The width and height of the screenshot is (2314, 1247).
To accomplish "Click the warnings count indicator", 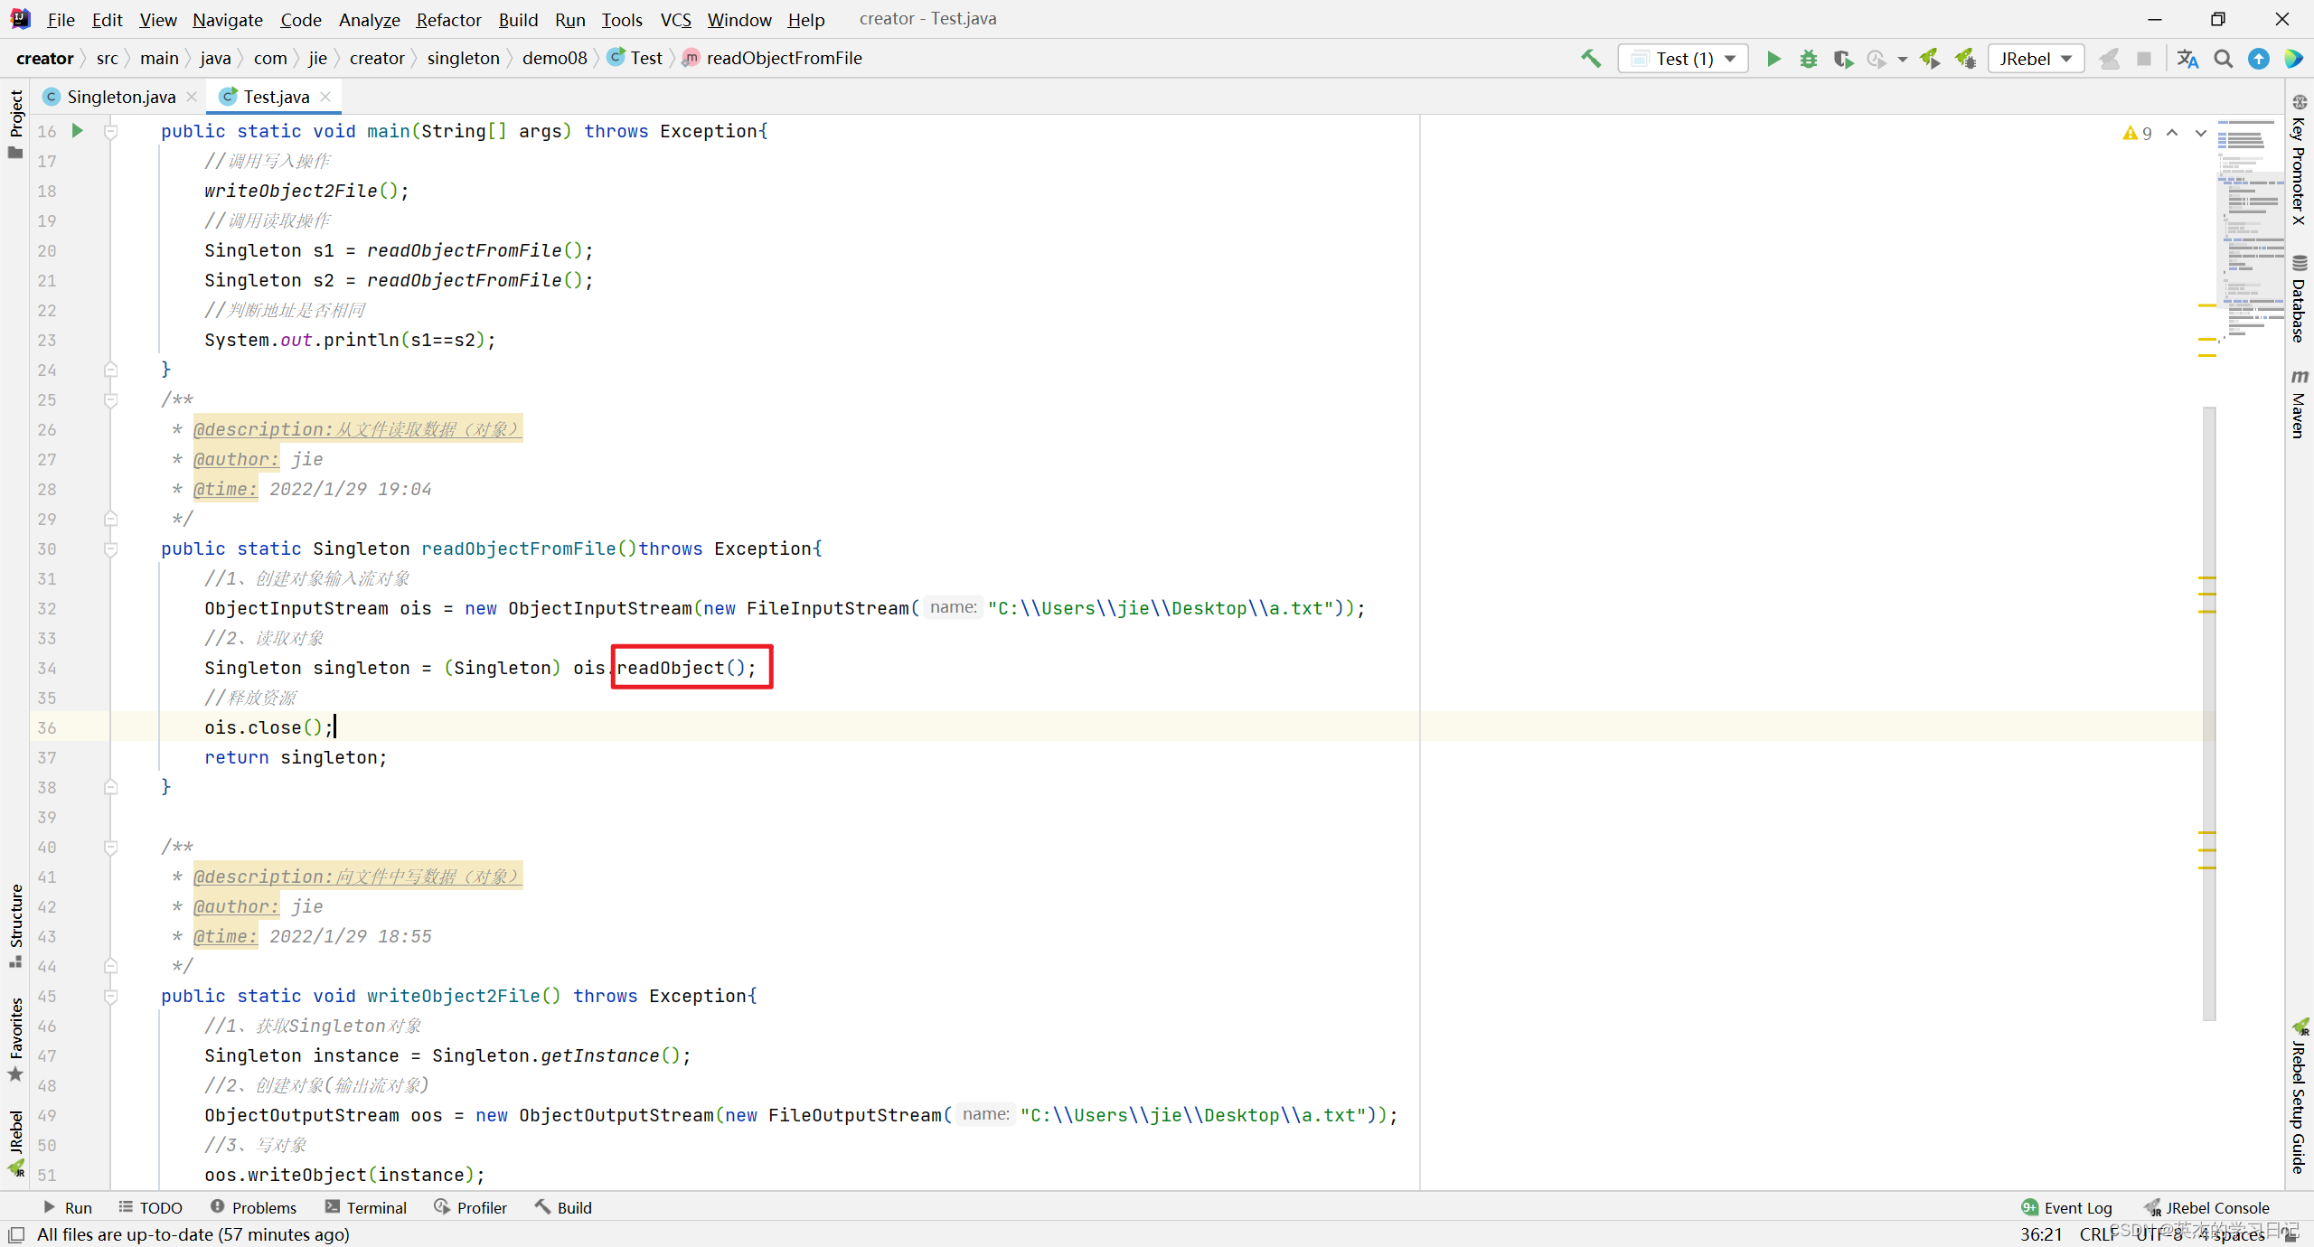I will pos(2138,133).
